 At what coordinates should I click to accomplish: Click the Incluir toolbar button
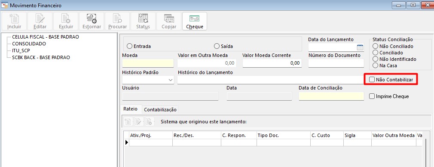click(x=14, y=21)
